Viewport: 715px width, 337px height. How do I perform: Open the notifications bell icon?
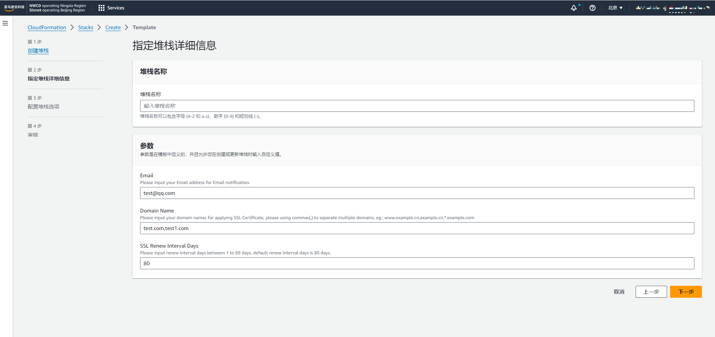573,8
